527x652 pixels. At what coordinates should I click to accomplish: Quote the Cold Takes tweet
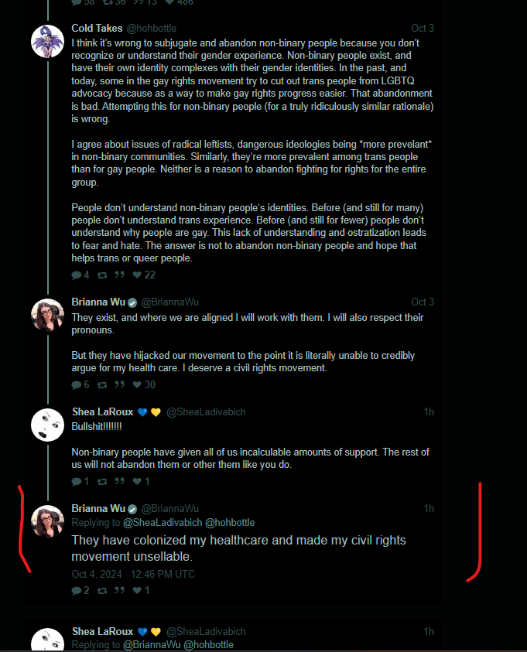click(119, 275)
